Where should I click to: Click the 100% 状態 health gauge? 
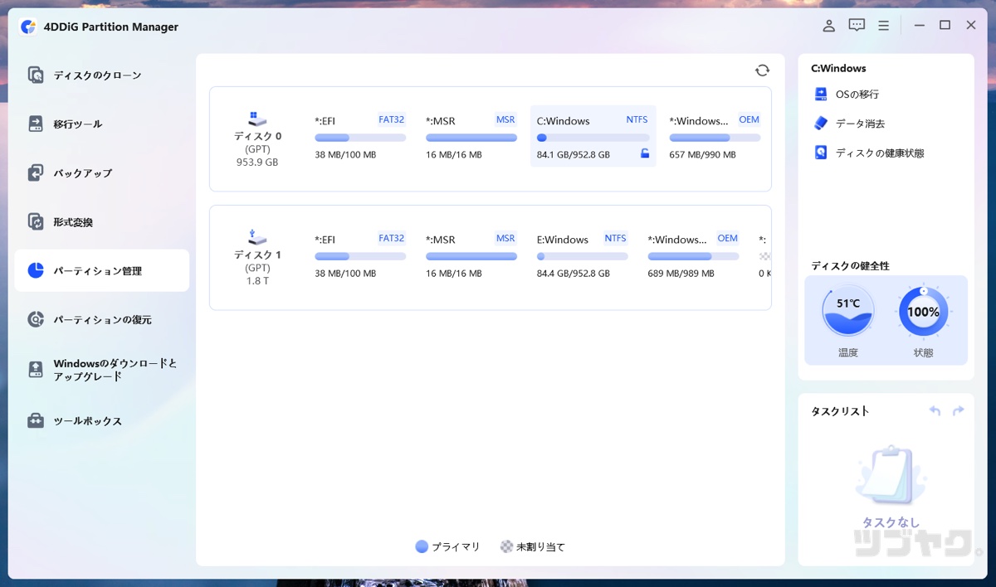(x=923, y=313)
